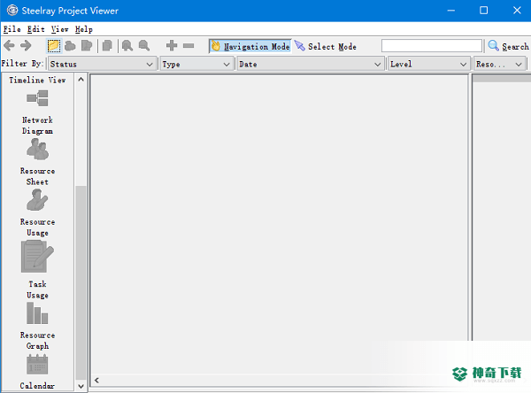Click the sidebar scroll down arrow
The height and width of the screenshot is (393, 531).
pos(81,386)
